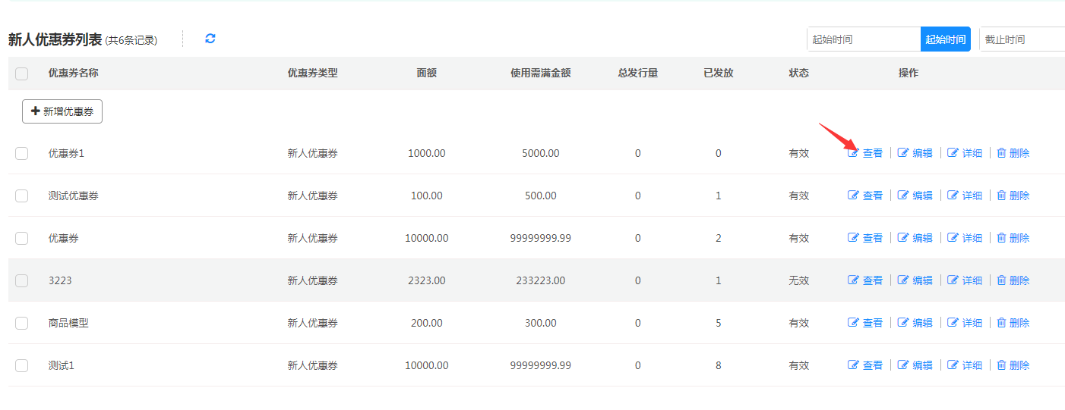This screenshot has width=1065, height=410.
Task: Click 查看 icon for 优惠券1 row
Action: pyautogui.click(x=853, y=153)
